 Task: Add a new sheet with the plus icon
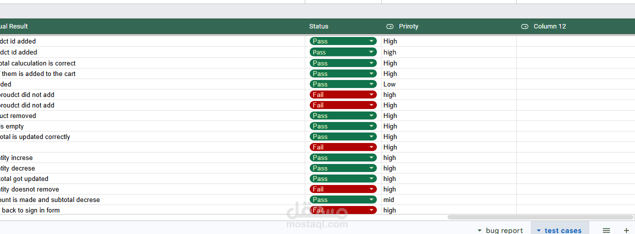pyautogui.click(x=626, y=230)
